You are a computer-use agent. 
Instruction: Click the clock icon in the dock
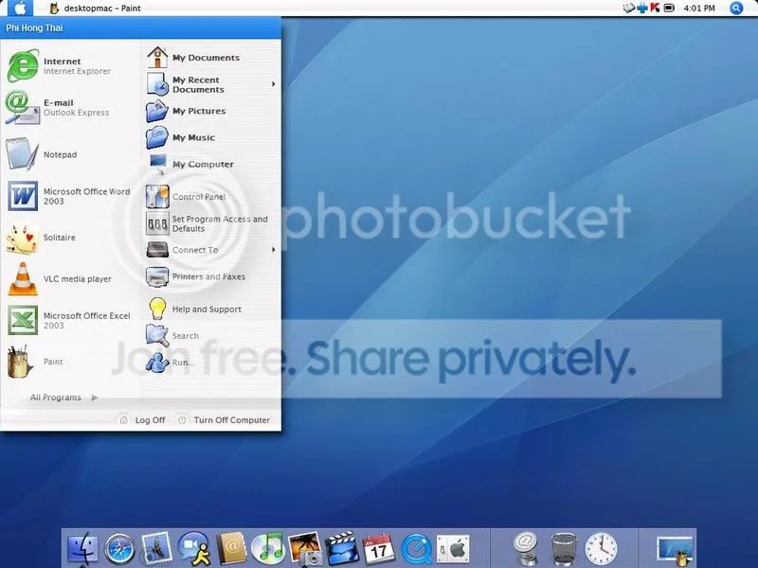[601, 549]
